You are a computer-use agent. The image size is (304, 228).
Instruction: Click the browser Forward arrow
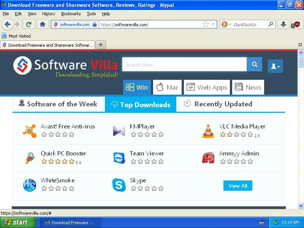point(17,24)
